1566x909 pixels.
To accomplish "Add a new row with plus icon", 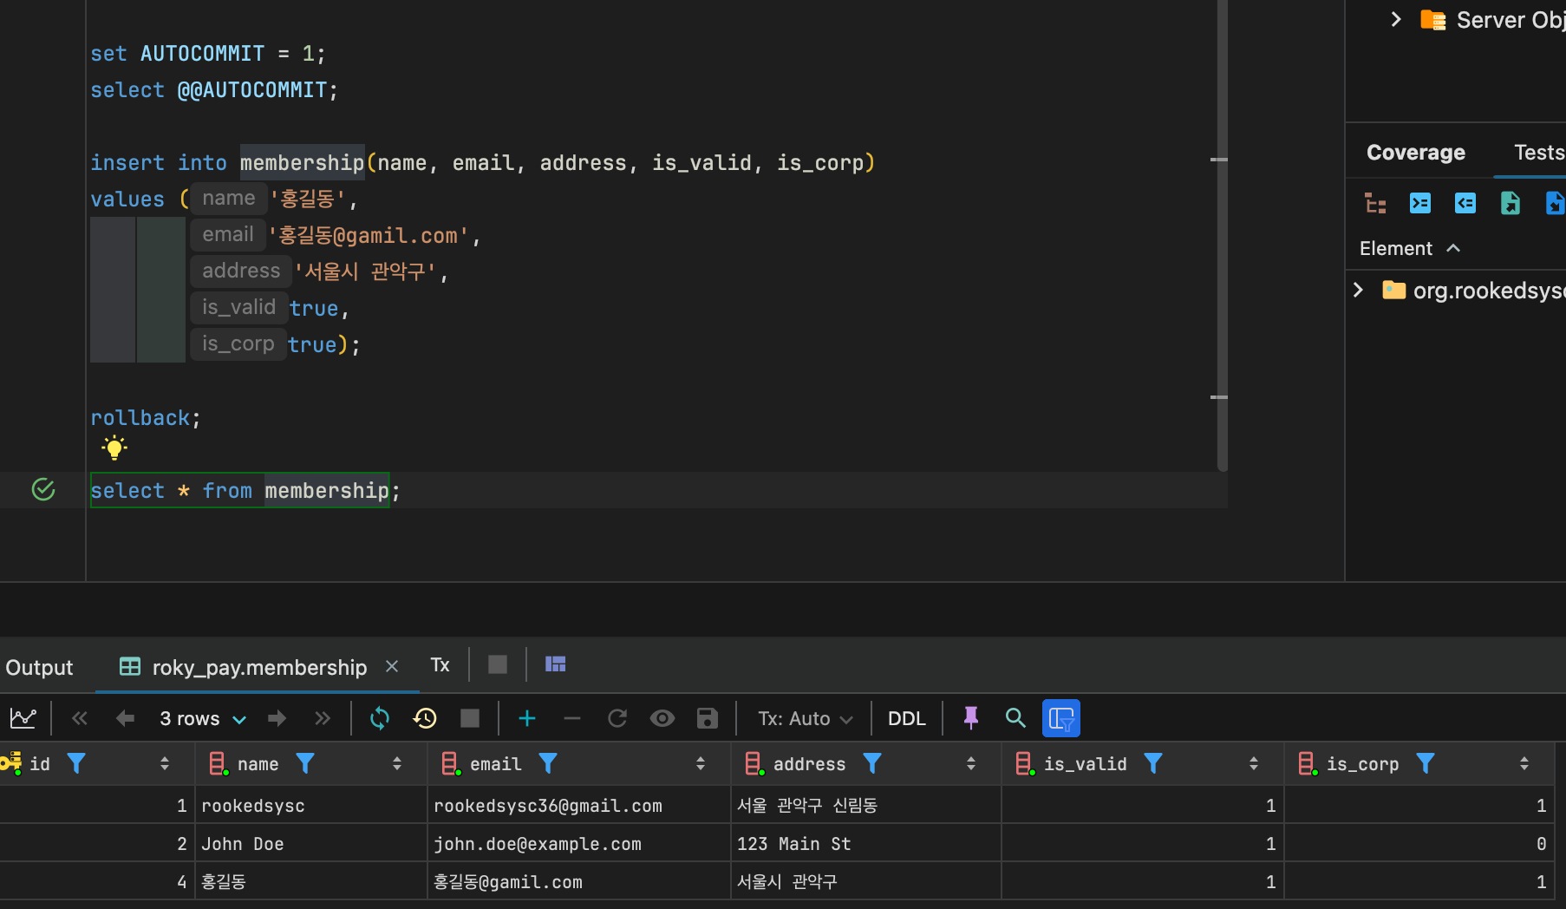I will point(526,718).
